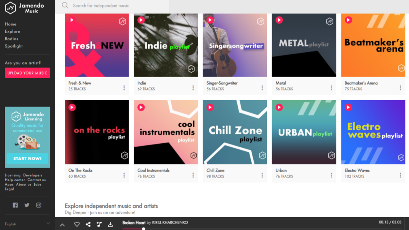Open Jamendo Facebook page

tap(16, 205)
